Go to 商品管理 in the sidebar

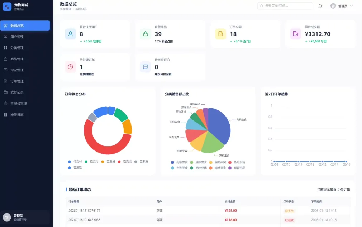click(x=25, y=59)
